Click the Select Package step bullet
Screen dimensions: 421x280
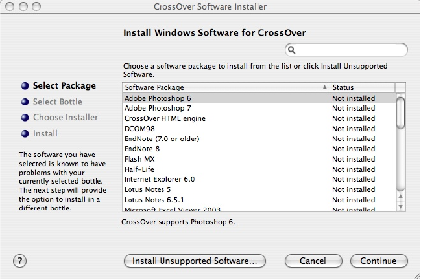point(25,86)
